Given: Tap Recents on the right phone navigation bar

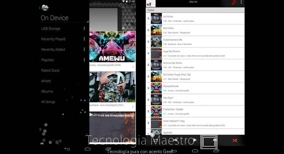Looking at the screenshot, I should 216,151.
